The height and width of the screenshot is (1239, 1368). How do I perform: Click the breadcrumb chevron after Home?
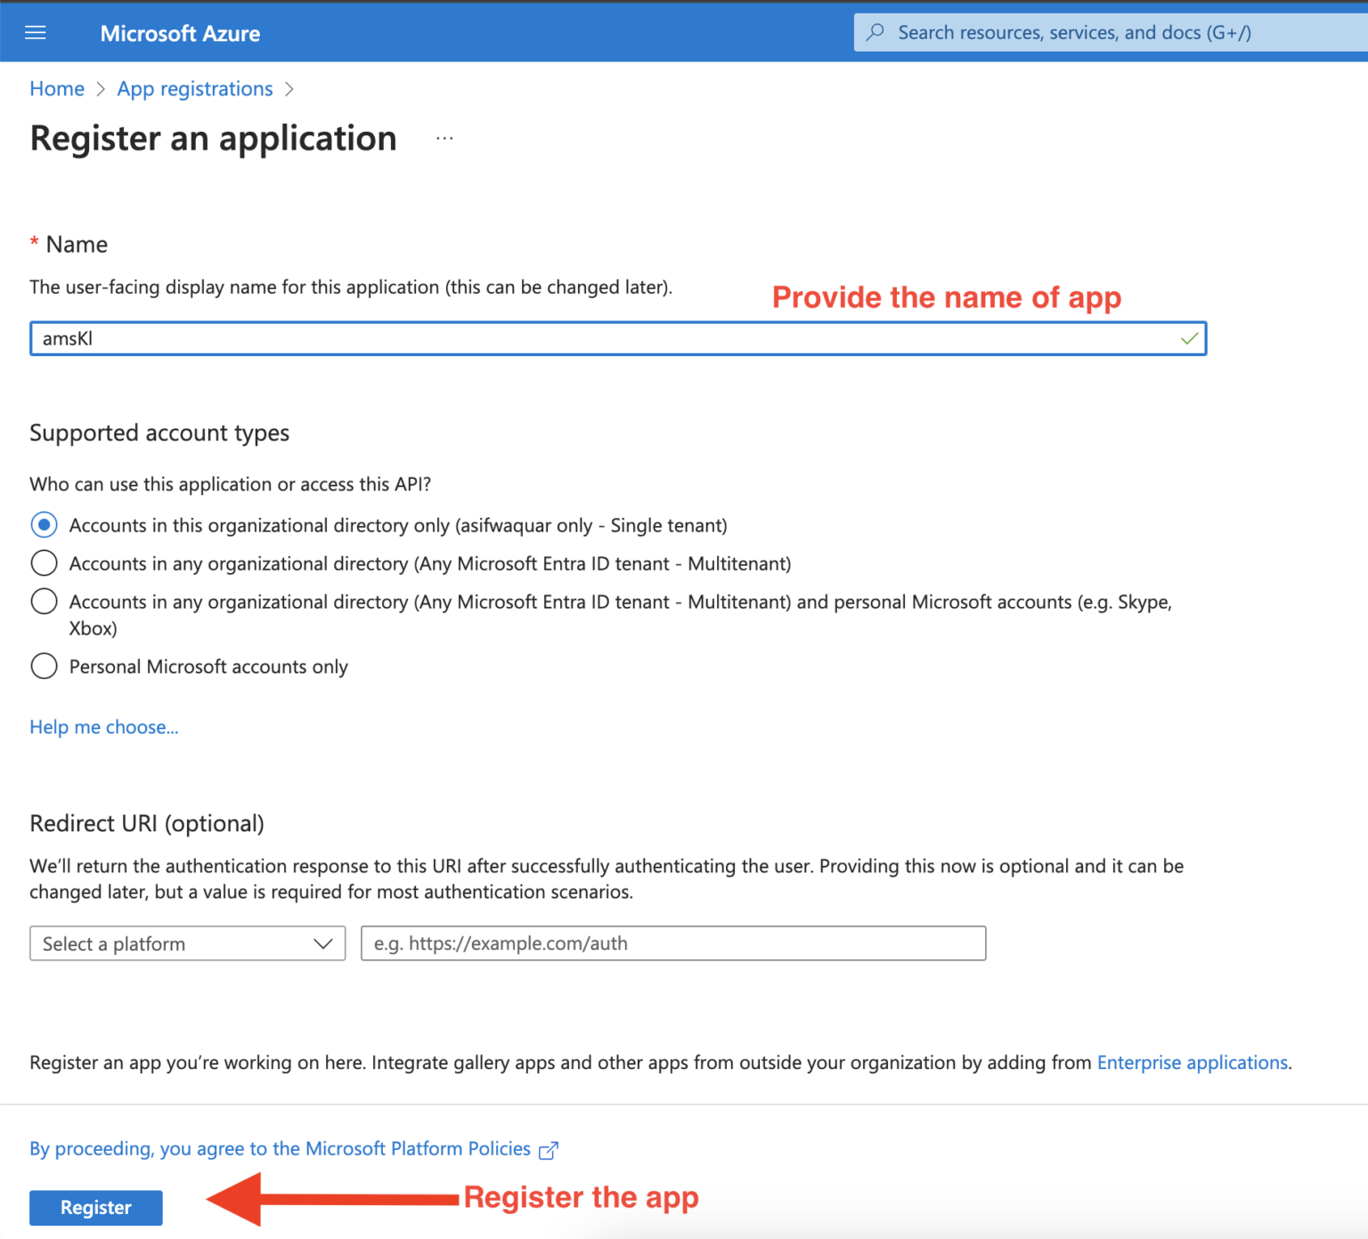click(x=101, y=89)
